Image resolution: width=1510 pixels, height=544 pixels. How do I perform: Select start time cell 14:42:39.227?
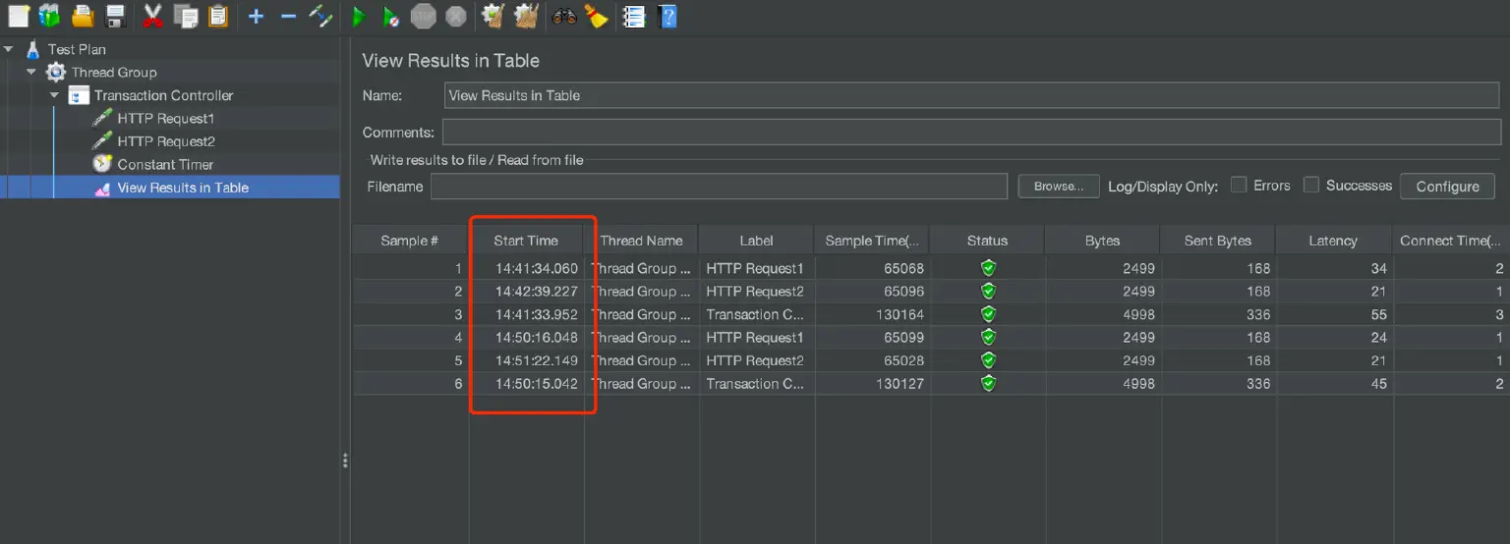[x=526, y=292]
